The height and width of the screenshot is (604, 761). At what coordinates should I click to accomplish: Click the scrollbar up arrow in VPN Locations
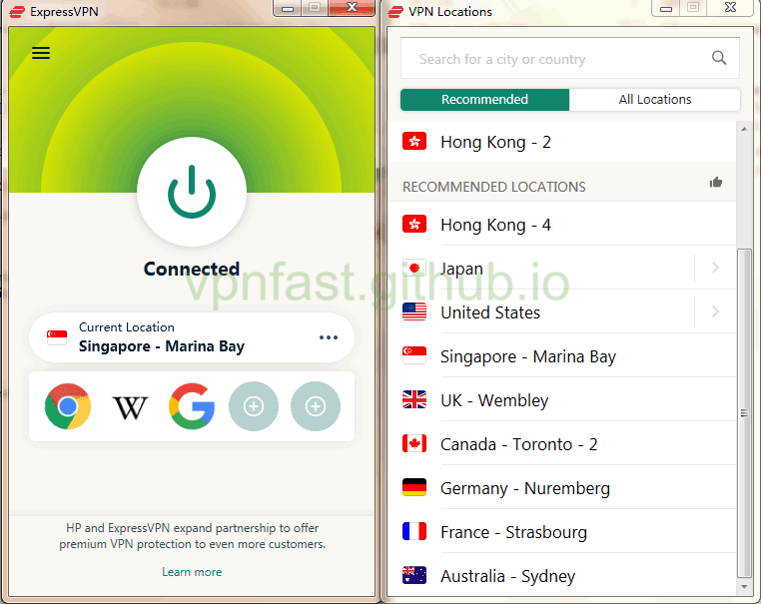click(x=744, y=129)
